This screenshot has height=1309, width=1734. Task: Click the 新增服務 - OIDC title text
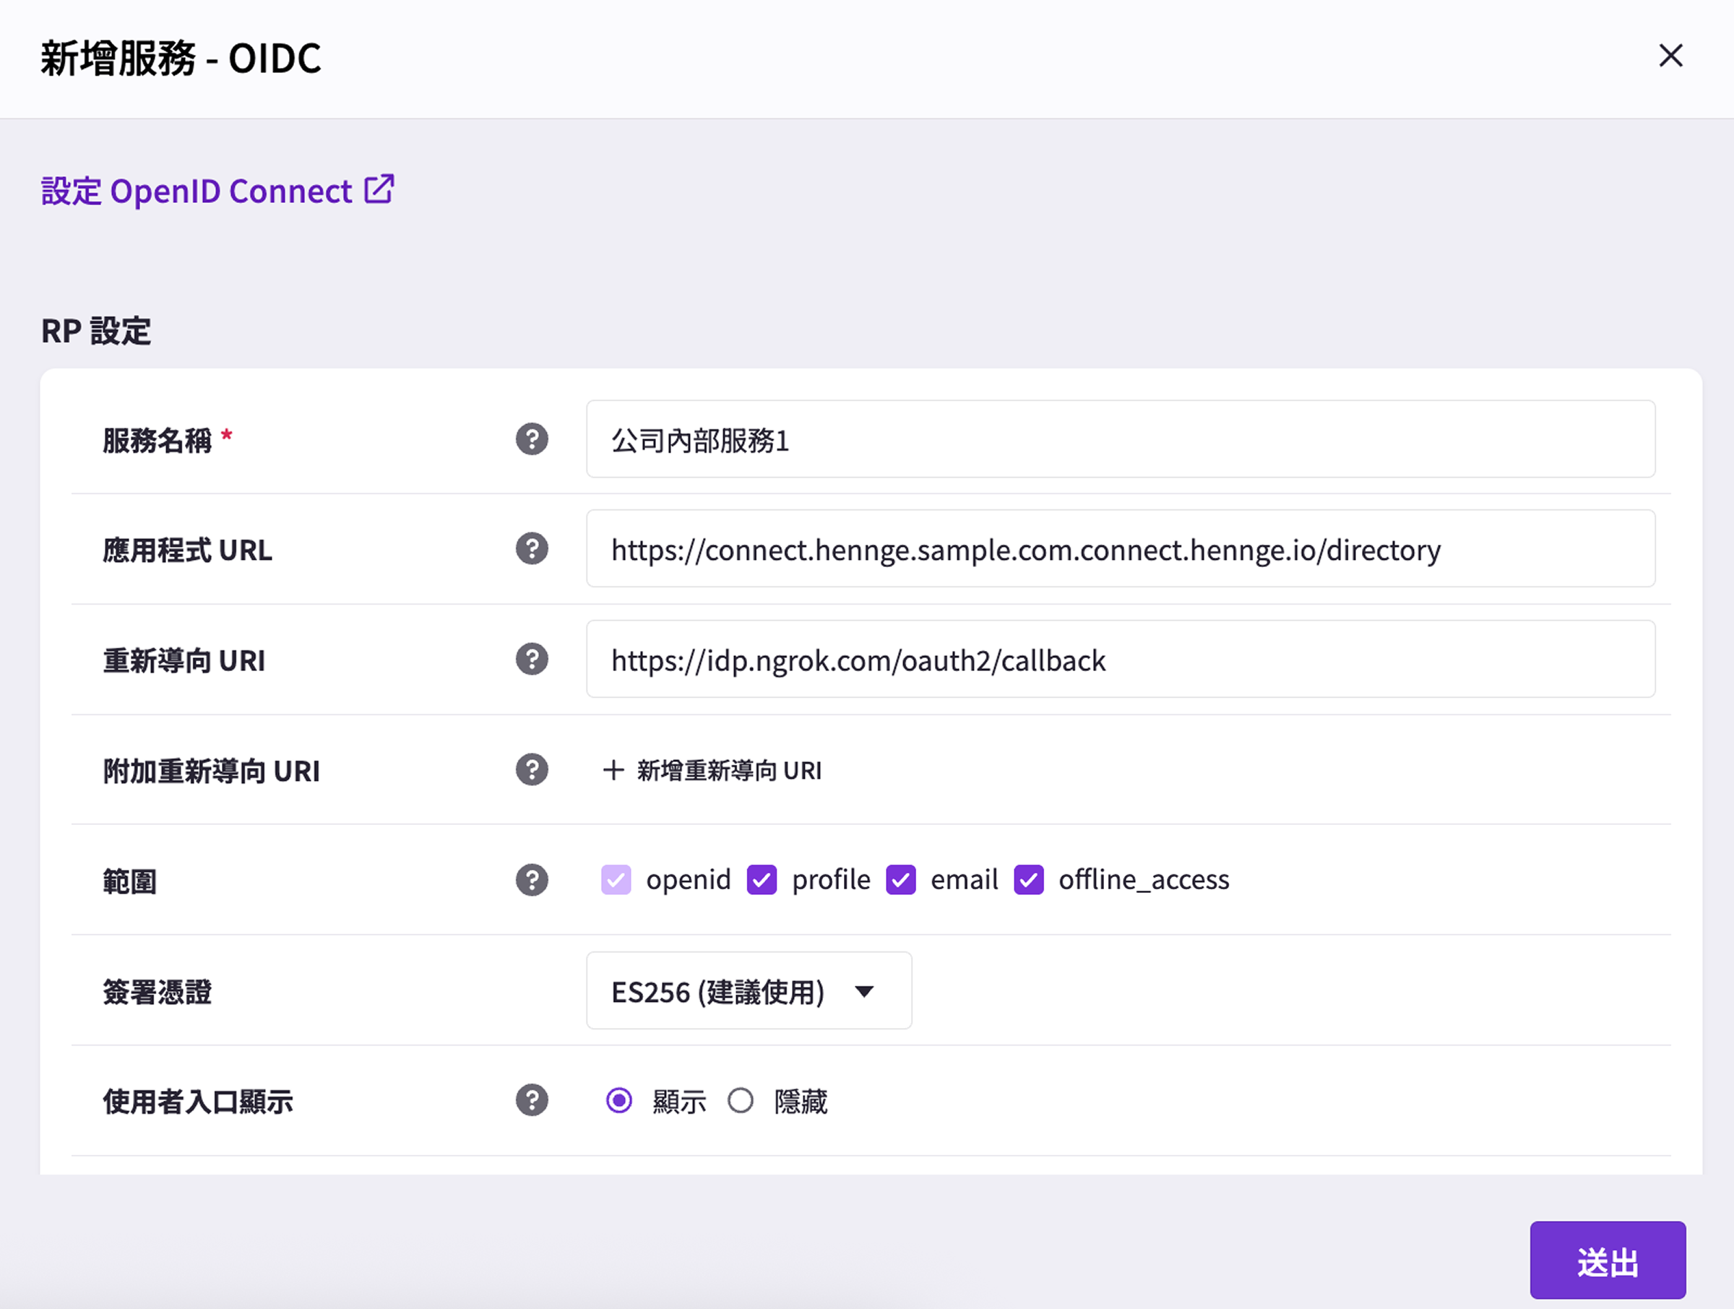(x=181, y=58)
